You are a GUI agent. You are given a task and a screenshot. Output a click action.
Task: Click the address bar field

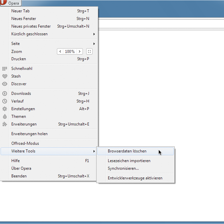161,24
